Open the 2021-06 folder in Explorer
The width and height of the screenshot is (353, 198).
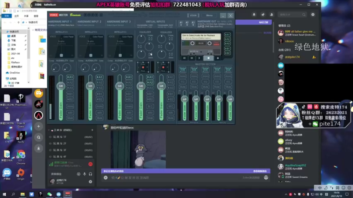15,54
